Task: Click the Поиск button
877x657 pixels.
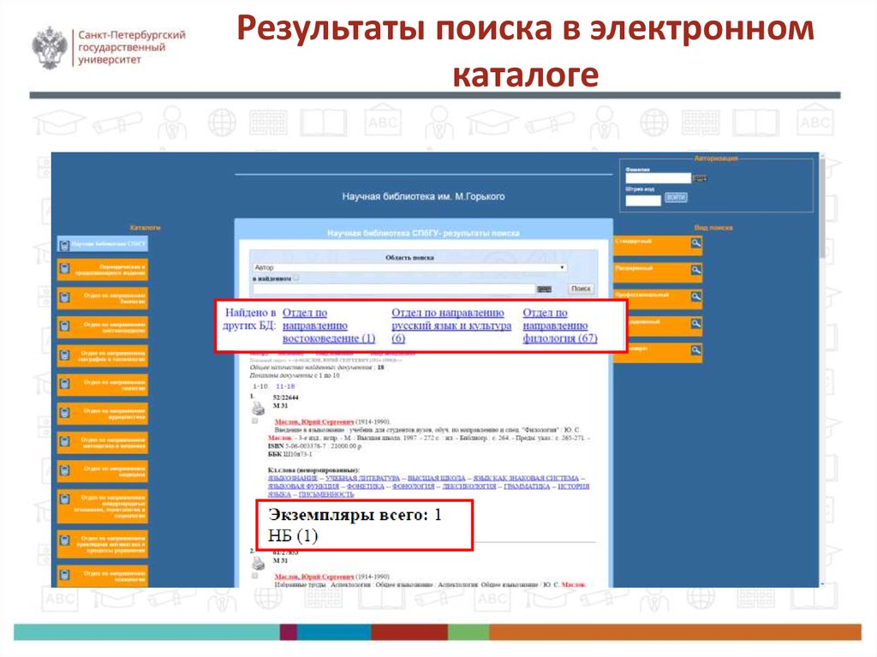Action: (581, 289)
